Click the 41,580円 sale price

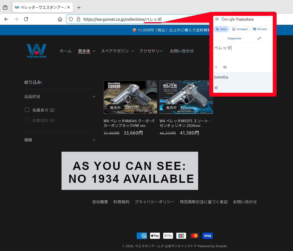[189, 133]
